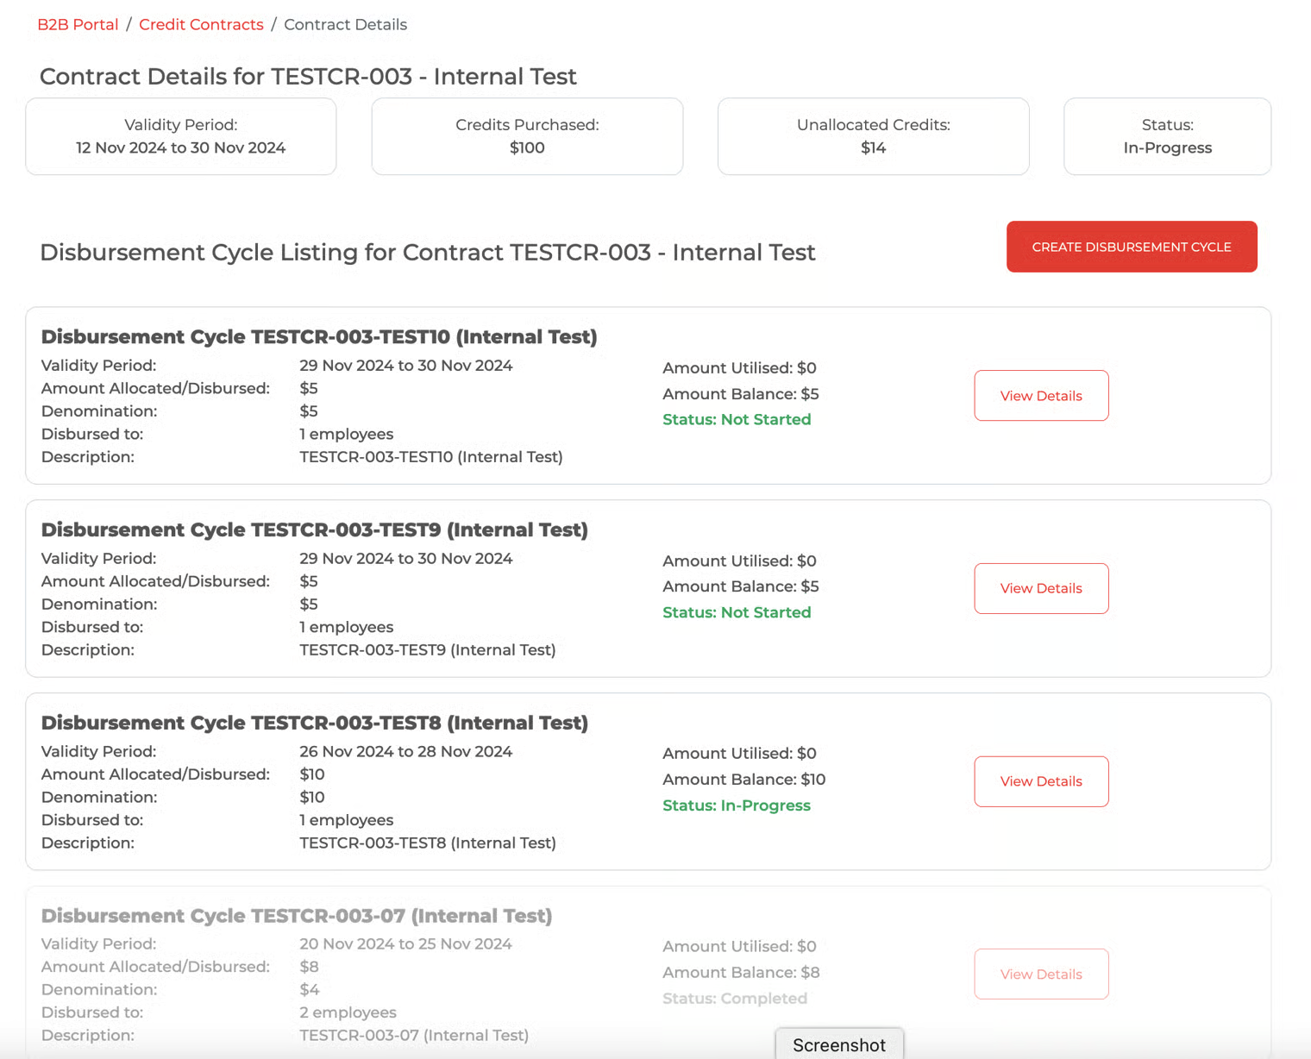Image resolution: width=1311 pixels, height=1059 pixels.
Task: Click Disbursement Cycle TESTCR-003-TEST9 heading
Action: click(x=315, y=530)
